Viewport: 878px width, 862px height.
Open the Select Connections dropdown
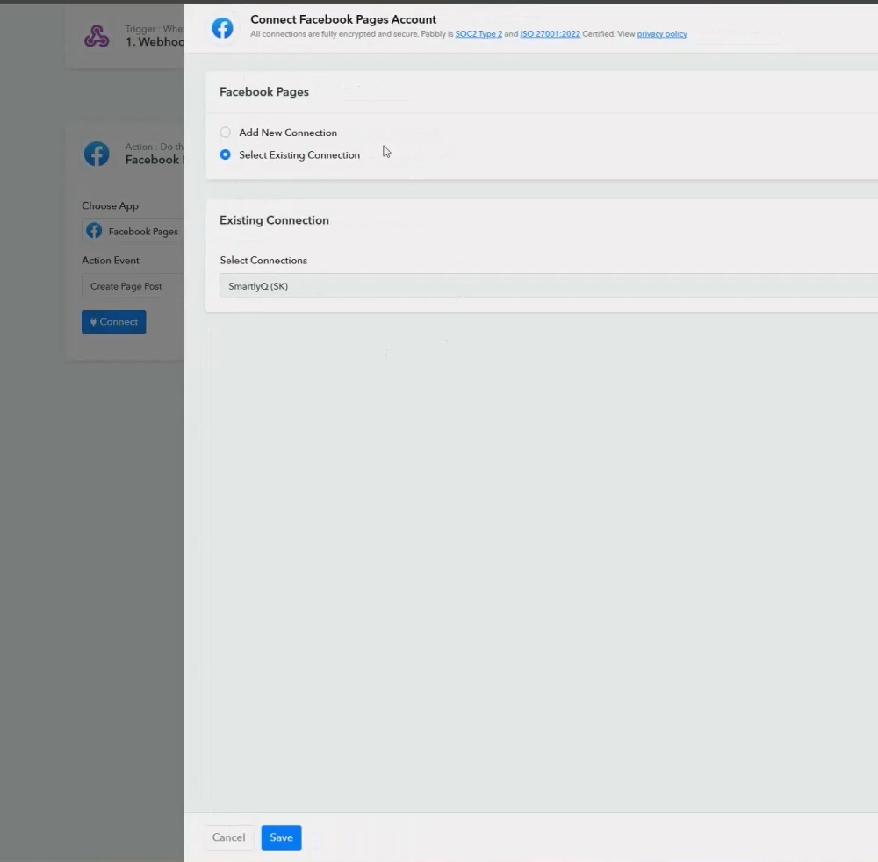click(548, 286)
